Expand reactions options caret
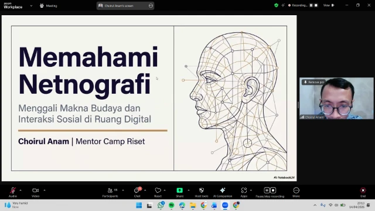Viewport: 375px width, 211px height. (x=165, y=190)
